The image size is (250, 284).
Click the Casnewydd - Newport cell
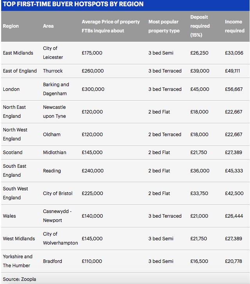pyautogui.click(x=57, y=216)
